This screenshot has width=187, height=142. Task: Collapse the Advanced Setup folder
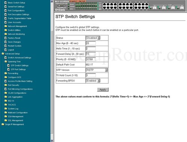(x=3, y=54)
